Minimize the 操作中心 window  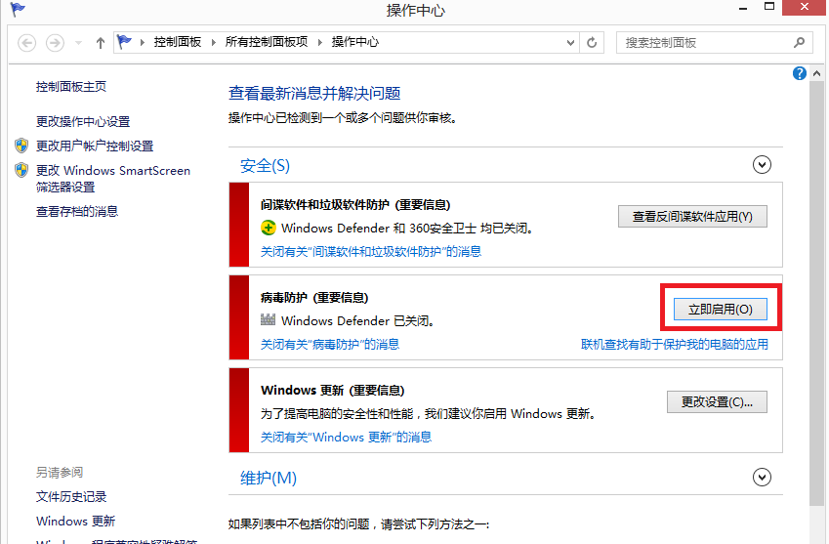click(x=743, y=8)
